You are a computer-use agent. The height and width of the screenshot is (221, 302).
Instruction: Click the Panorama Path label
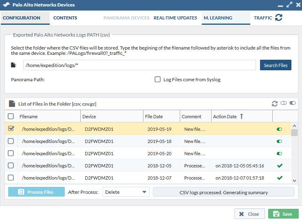pos(28,80)
